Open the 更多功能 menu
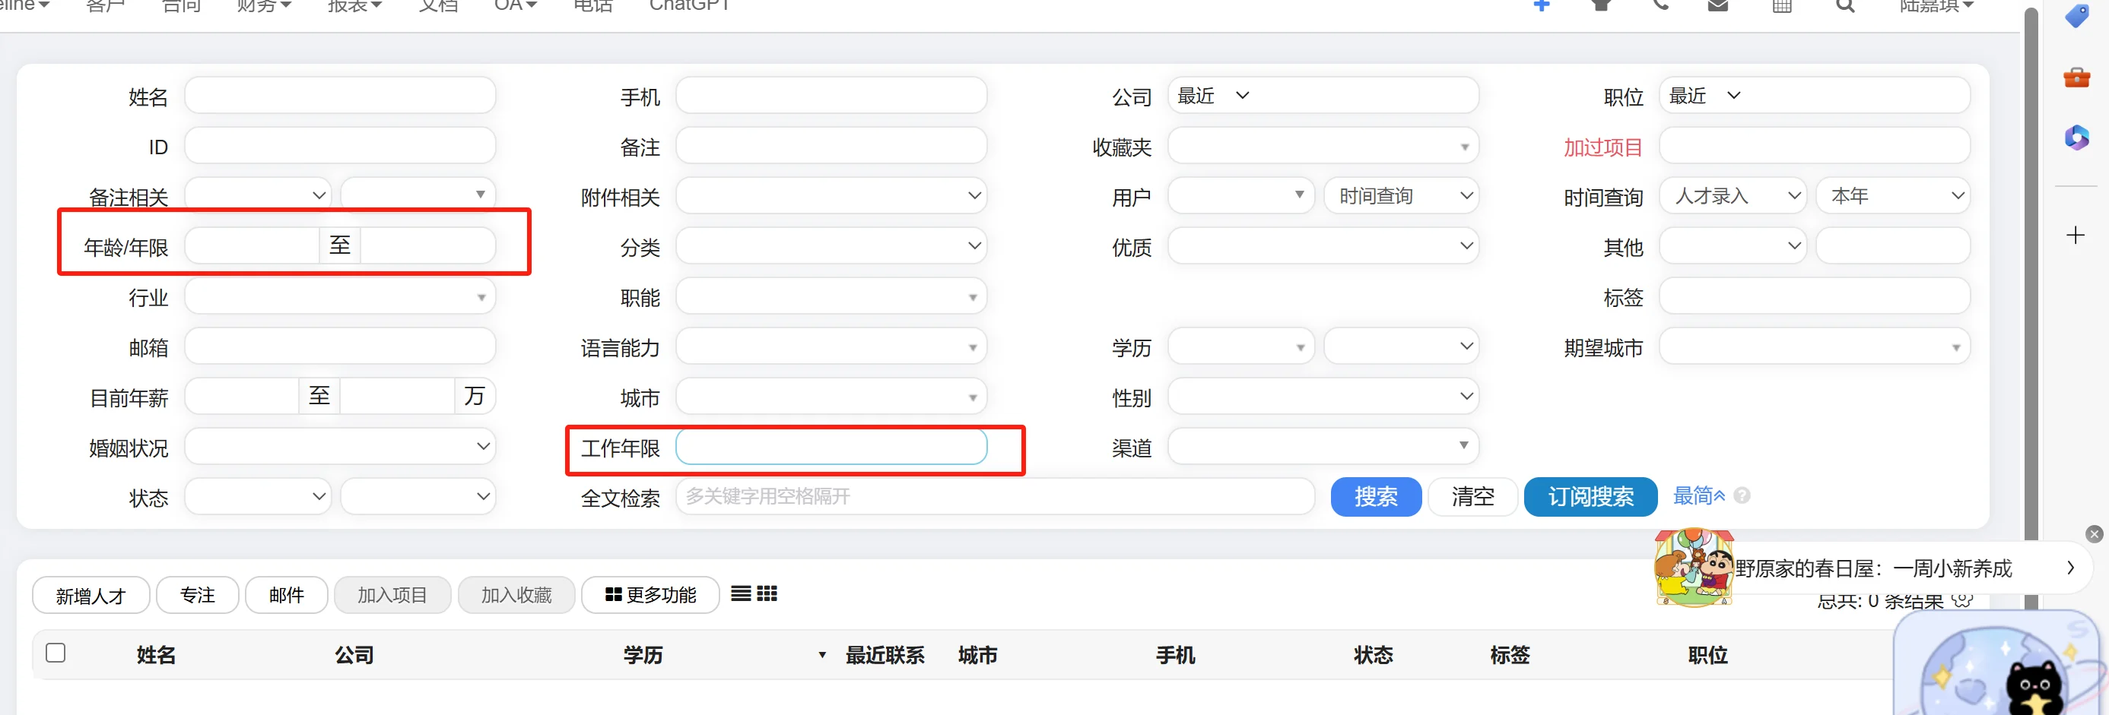 650,595
